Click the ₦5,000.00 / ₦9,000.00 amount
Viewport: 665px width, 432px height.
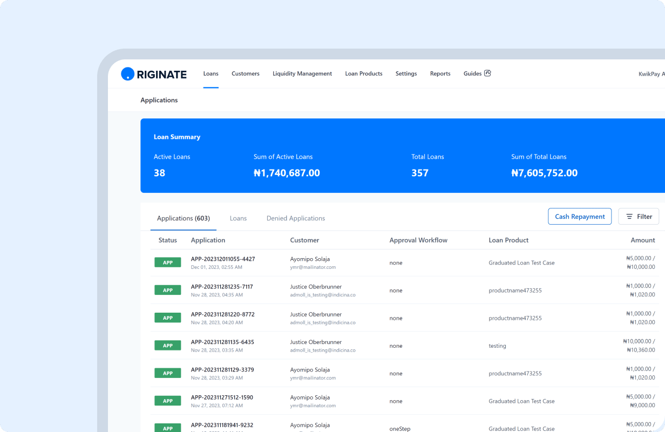point(641,401)
